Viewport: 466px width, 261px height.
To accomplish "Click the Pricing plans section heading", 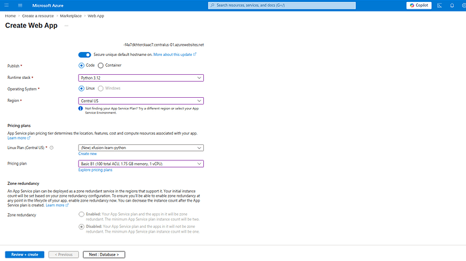I will (x=19, y=125).
